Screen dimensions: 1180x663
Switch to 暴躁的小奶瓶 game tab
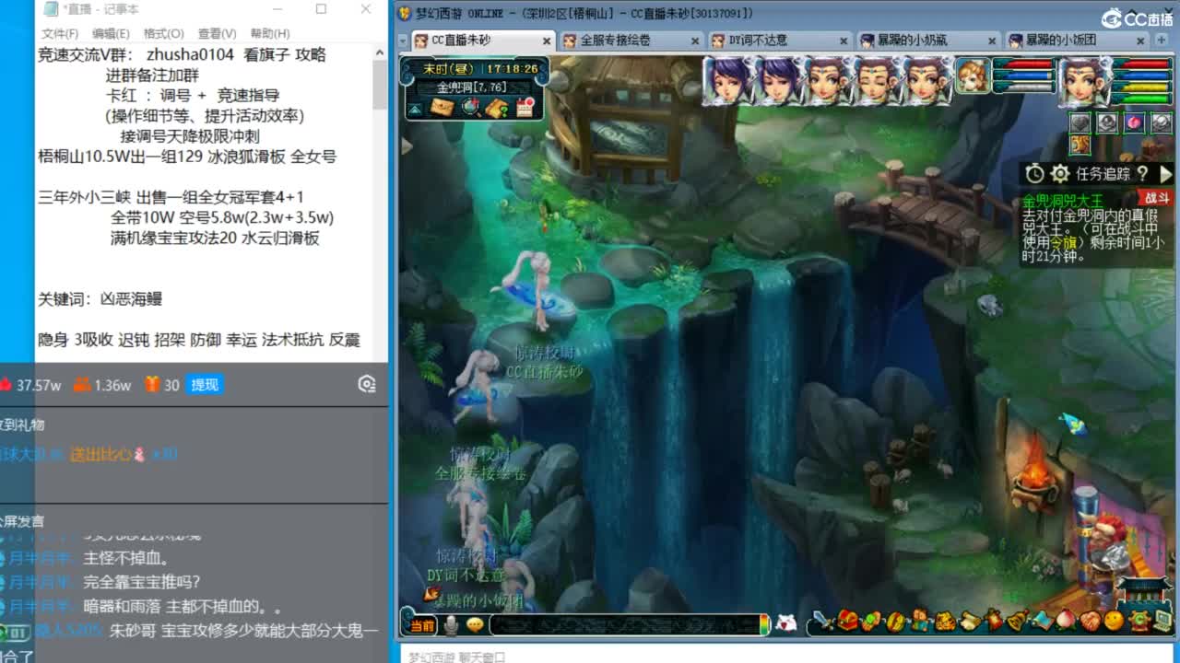(x=927, y=41)
